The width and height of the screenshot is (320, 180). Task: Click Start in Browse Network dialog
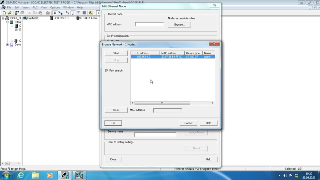(116, 53)
